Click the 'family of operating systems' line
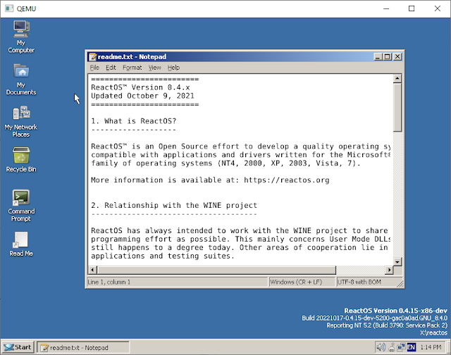The height and width of the screenshot is (355, 451). coord(225,163)
